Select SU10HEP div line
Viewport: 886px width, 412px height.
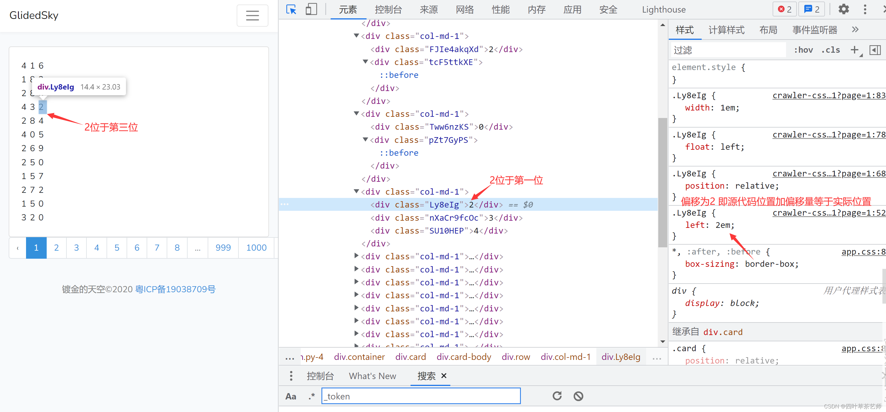point(439,231)
